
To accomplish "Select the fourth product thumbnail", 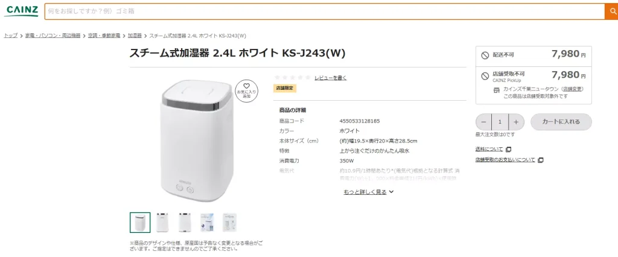I will tap(207, 222).
